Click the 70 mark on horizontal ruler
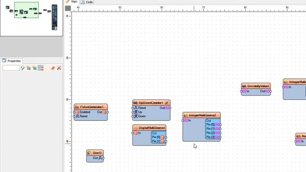306x172 pixels. (203, 8)
